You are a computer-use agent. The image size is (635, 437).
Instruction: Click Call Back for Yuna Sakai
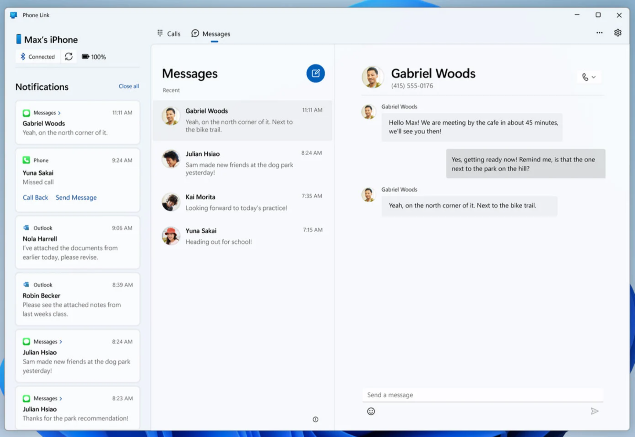click(x=35, y=197)
